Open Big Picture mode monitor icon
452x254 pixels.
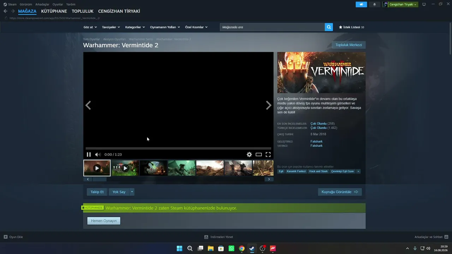pos(424,5)
